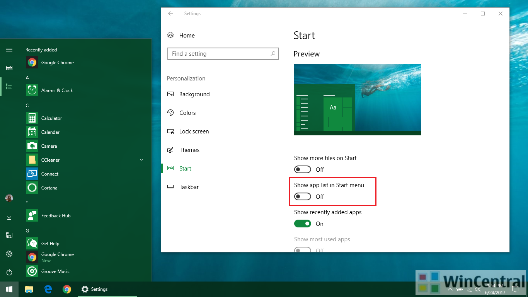Start the Cortana app
This screenshot has height=297, width=528.
coord(49,188)
